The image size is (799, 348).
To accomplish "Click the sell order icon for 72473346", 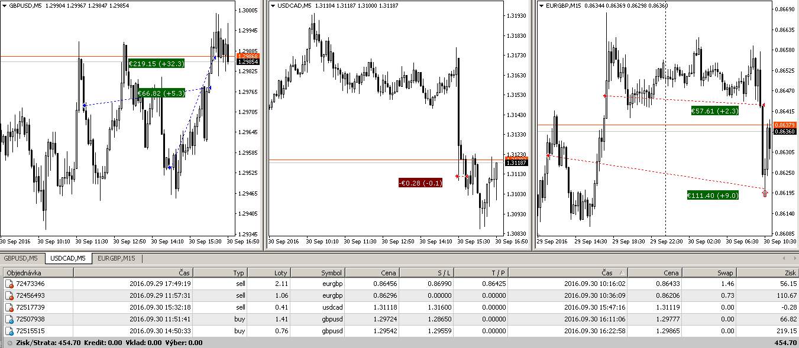I will click(x=8, y=284).
